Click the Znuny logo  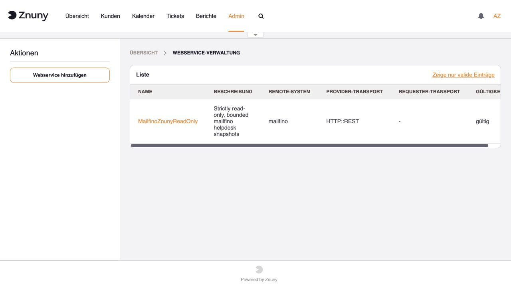pyautogui.click(x=28, y=16)
